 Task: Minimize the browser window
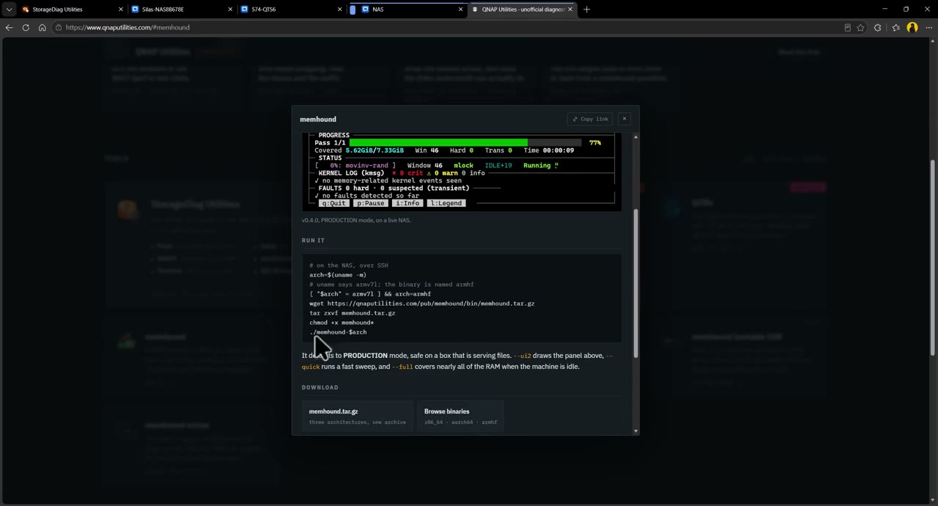[885, 10]
